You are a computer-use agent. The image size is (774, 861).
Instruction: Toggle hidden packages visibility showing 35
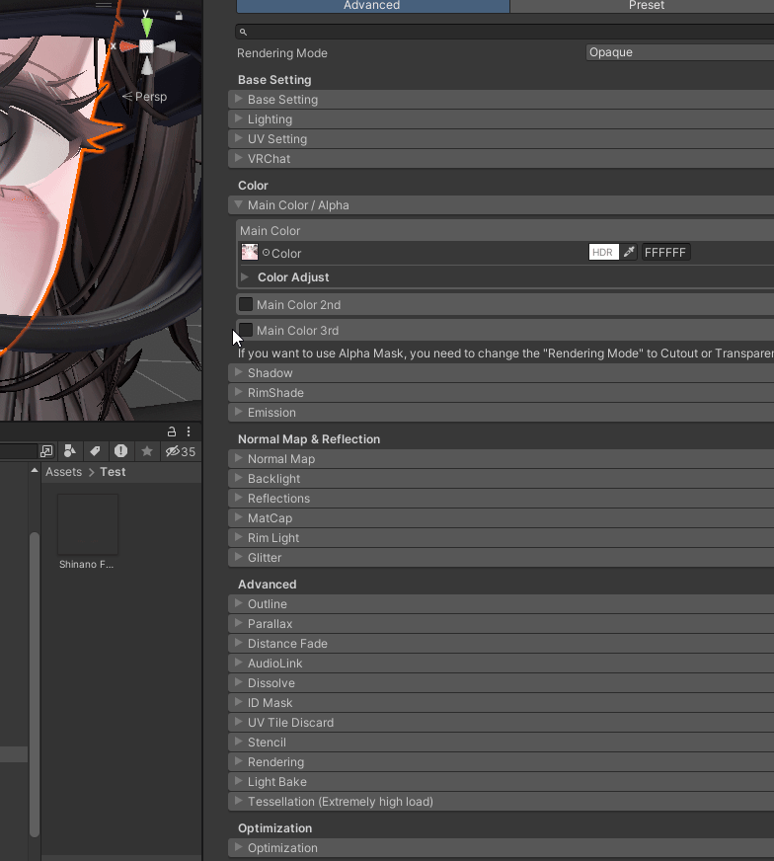point(181,451)
